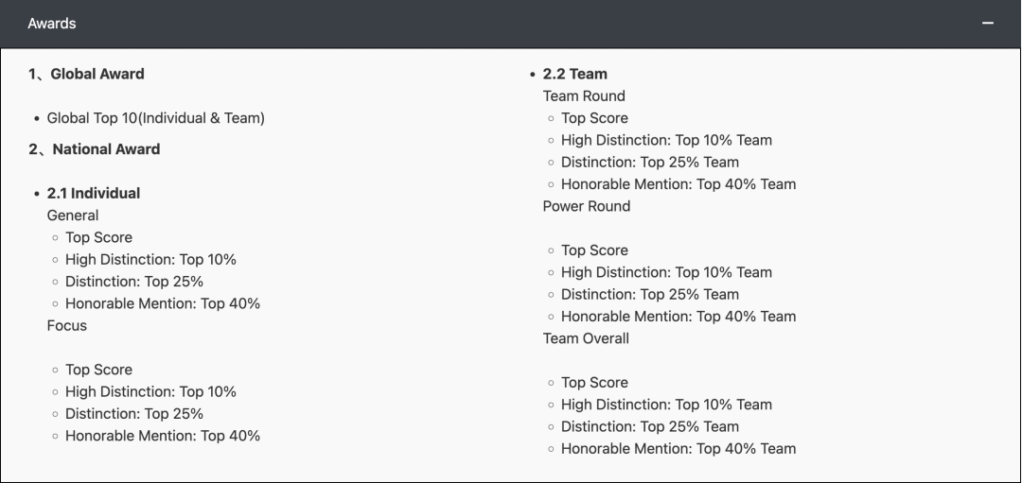Select the Team Round label

pyautogui.click(x=584, y=95)
